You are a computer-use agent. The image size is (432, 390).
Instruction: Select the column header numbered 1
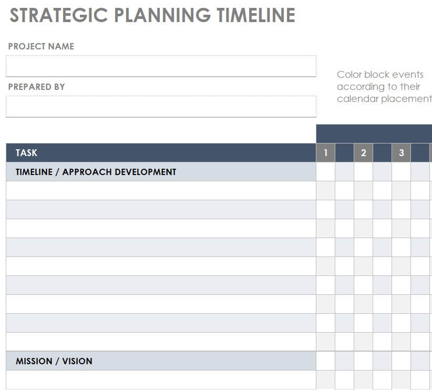pos(325,153)
